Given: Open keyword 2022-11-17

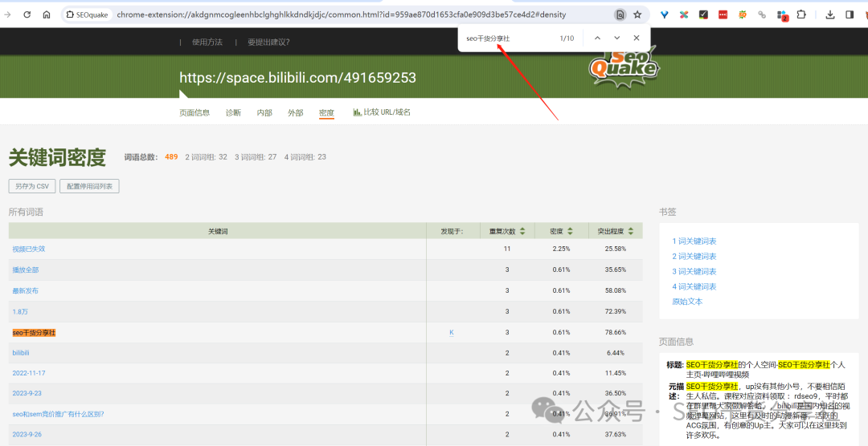Looking at the screenshot, I should [x=29, y=373].
